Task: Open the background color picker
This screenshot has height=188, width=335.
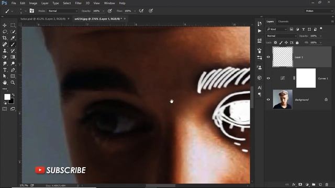Action: (12, 102)
